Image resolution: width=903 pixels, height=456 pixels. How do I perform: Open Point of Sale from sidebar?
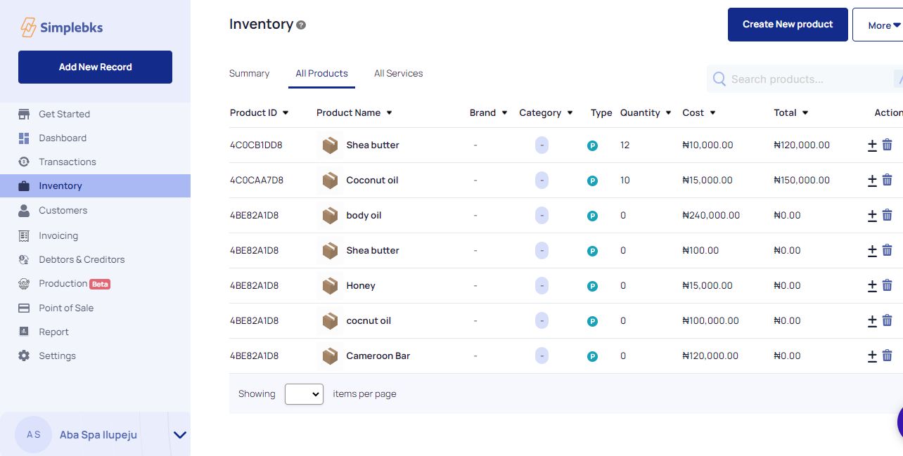(x=66, y=308)
